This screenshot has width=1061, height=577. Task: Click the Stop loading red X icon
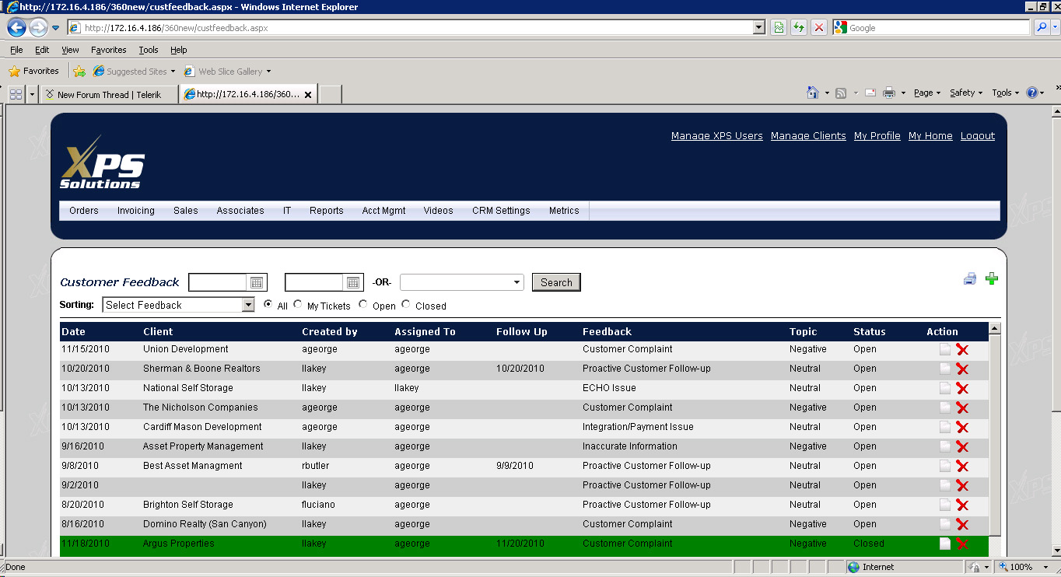click(x=819, y=28)
